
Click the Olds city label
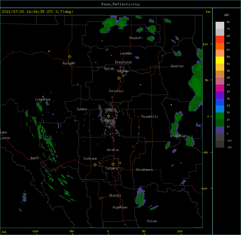click(108, 110)
